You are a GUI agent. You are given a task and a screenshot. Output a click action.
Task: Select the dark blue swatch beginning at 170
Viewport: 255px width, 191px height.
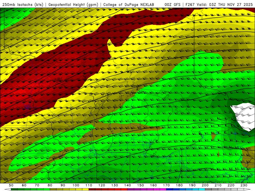[170, 189]
